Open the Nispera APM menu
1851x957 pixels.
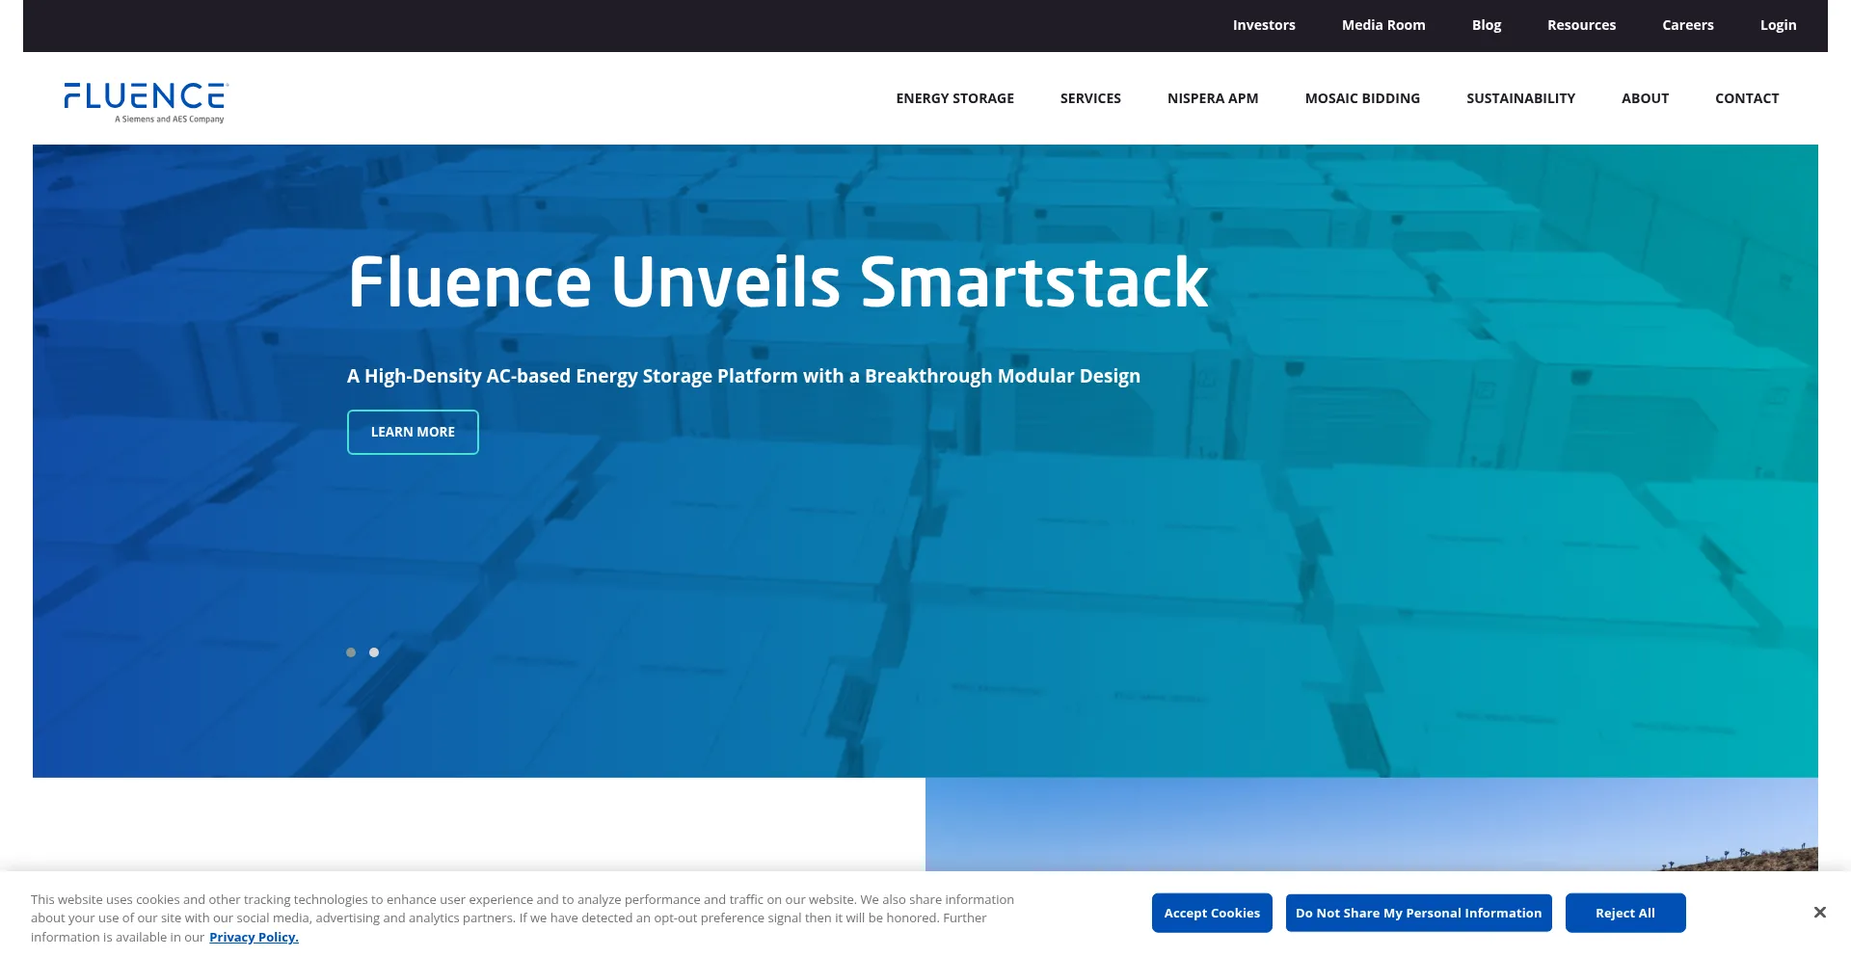tap(1213, 98)
